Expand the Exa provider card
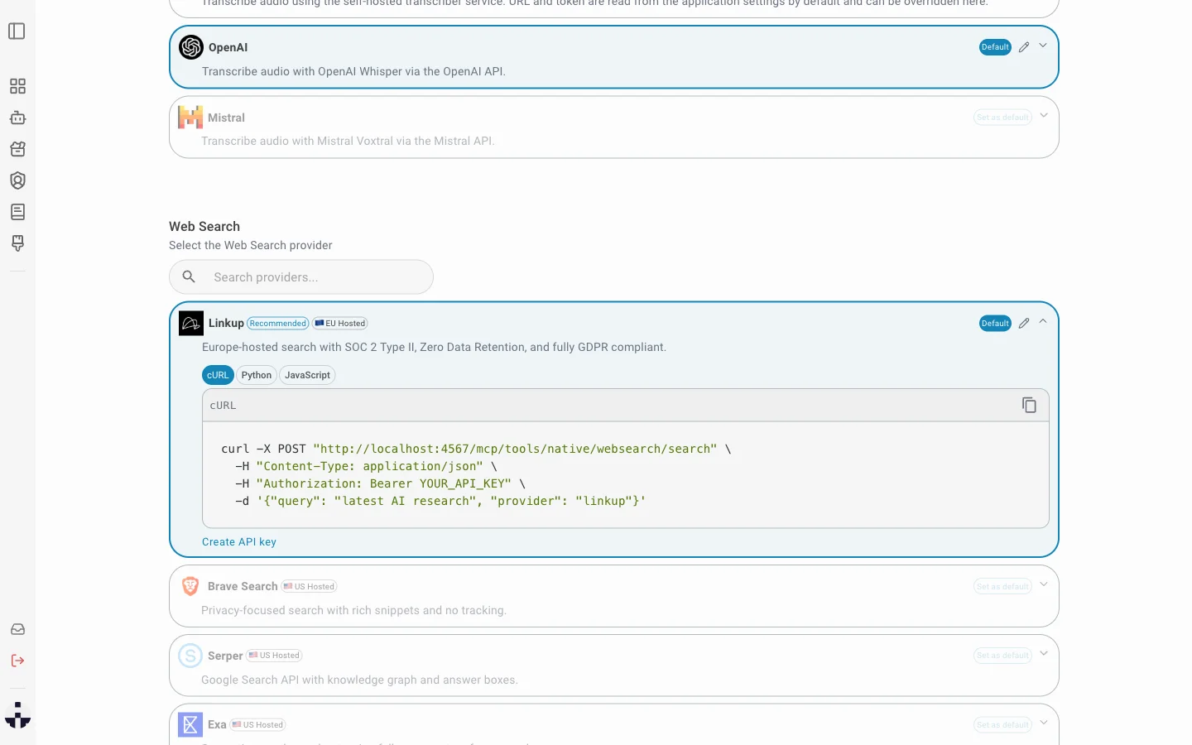The image size is (1192, 745). (x=1043, y=723)
